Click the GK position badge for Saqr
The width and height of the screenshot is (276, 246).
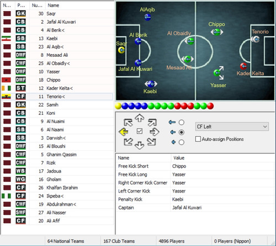[20, 14]
